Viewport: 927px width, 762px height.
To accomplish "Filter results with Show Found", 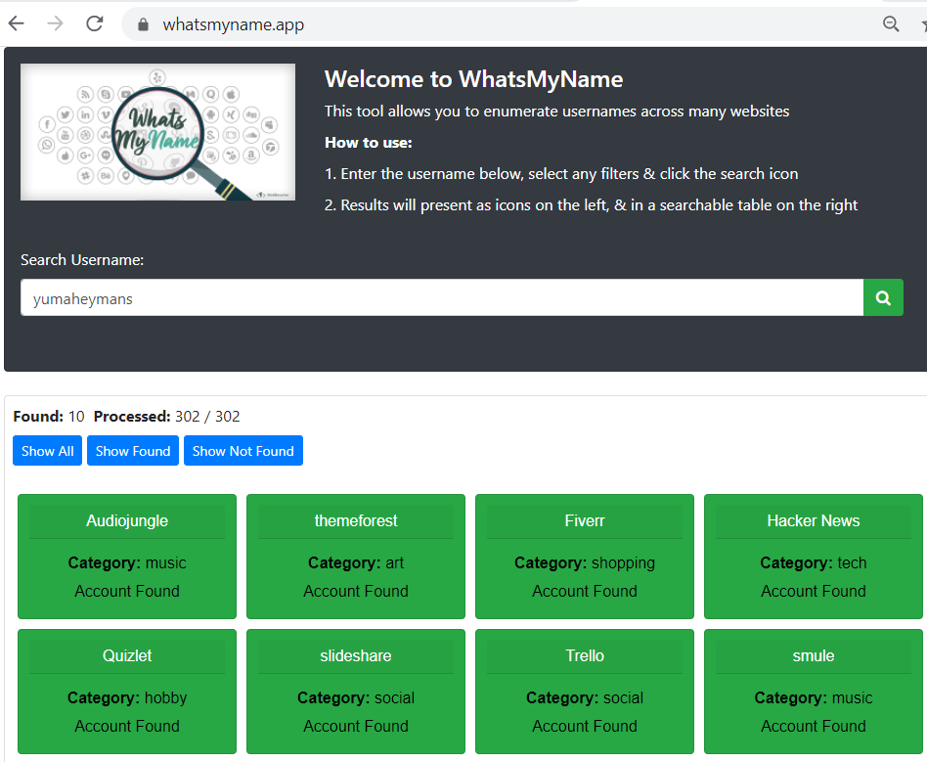I will [133, 451].
